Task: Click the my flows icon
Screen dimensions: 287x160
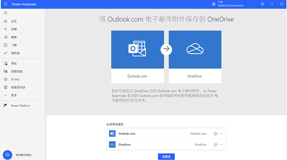Action: [5, 53]
